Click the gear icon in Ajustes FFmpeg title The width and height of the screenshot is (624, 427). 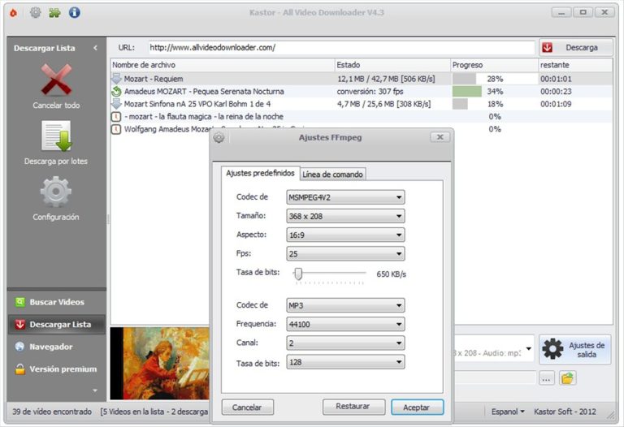pos(219,137)
